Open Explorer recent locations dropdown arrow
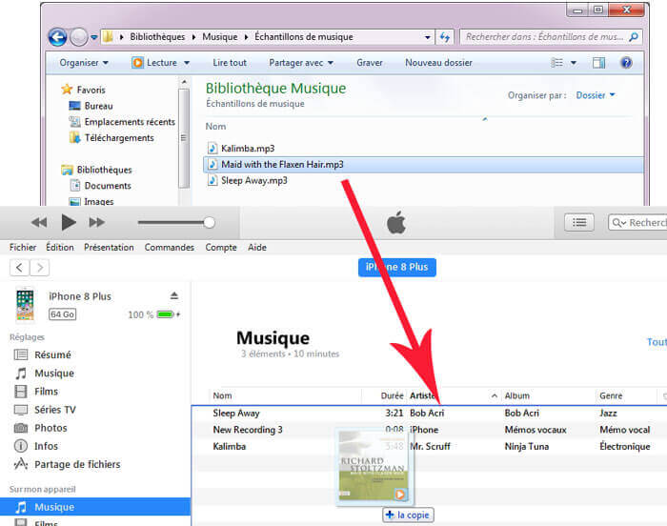This screenshot has height=526, width=667. click(x=94, y=37)
